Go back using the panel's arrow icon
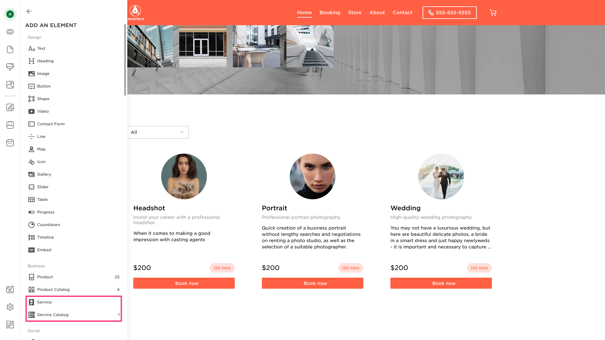This screenshot has width=605, height=340. click(29, 11)
